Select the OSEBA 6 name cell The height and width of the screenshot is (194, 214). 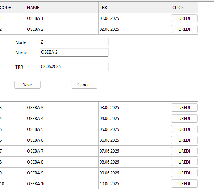[x=62, y=140]
